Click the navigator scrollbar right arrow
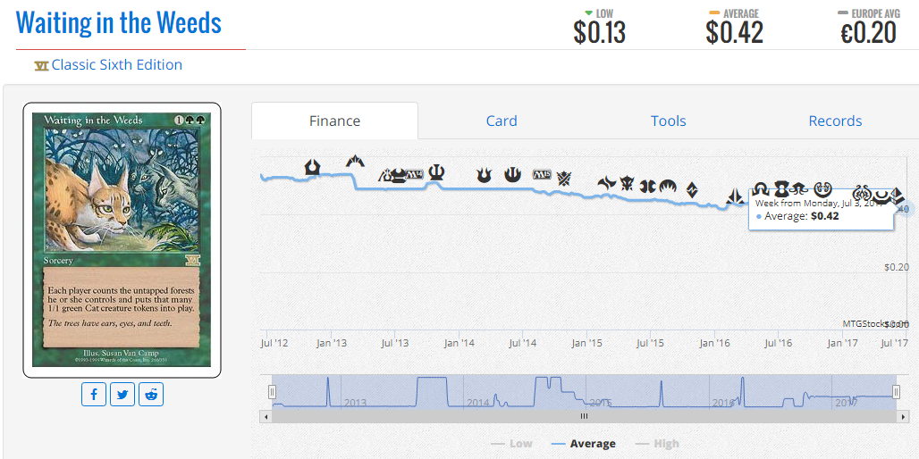This screenshot has height=459, width=919. point(903,416)
